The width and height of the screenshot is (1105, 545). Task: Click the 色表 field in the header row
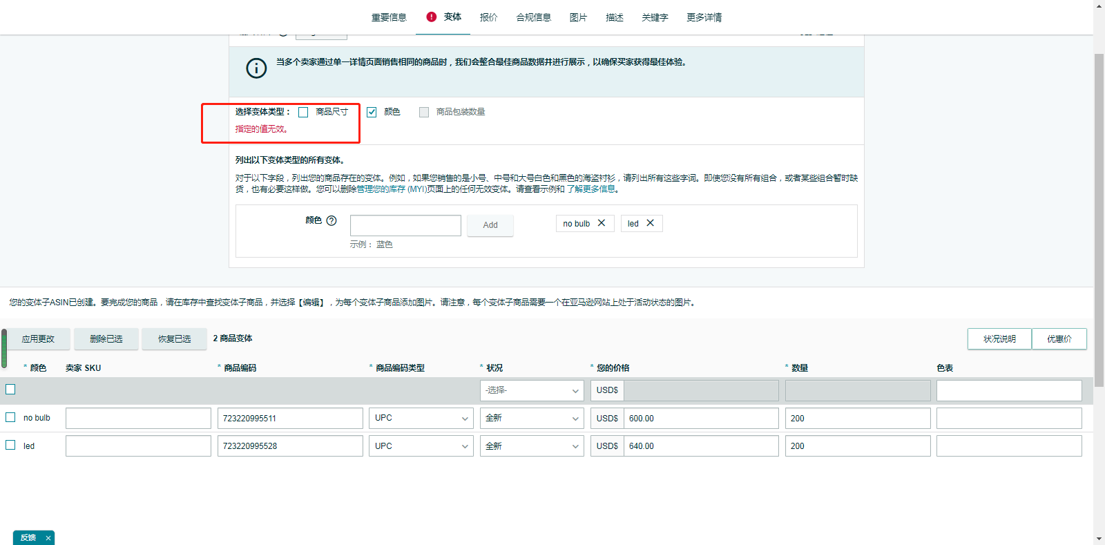tap(1009, 390)
